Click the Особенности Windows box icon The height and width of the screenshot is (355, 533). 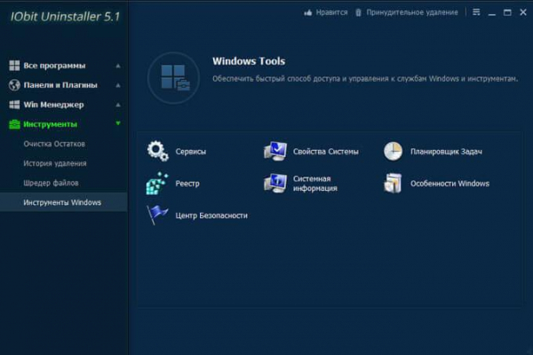click(393, 183)
